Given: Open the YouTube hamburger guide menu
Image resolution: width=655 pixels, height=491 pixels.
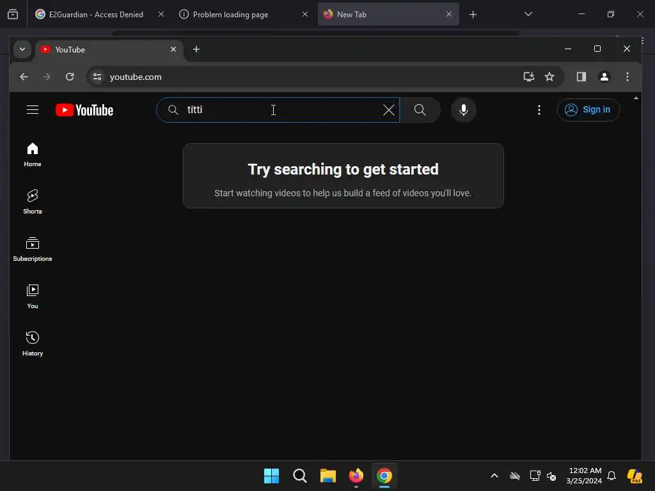Looking at the screenshot, I should [x=33, y=110].
